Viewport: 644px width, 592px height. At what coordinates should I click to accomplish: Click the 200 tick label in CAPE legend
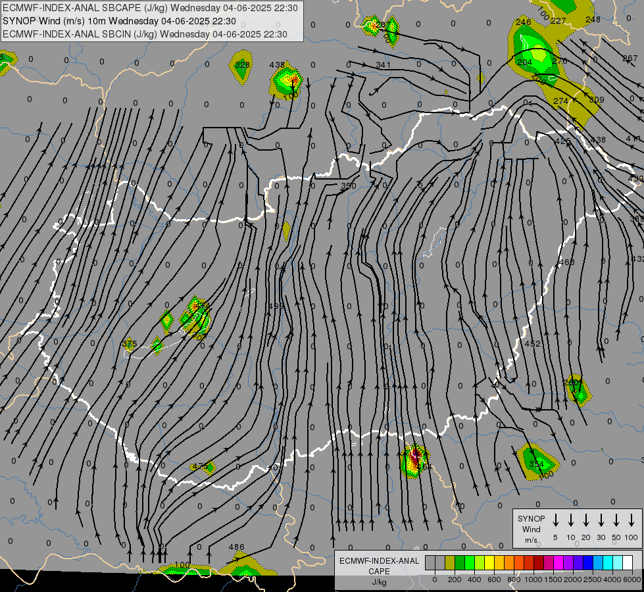(x=455, y=580)
